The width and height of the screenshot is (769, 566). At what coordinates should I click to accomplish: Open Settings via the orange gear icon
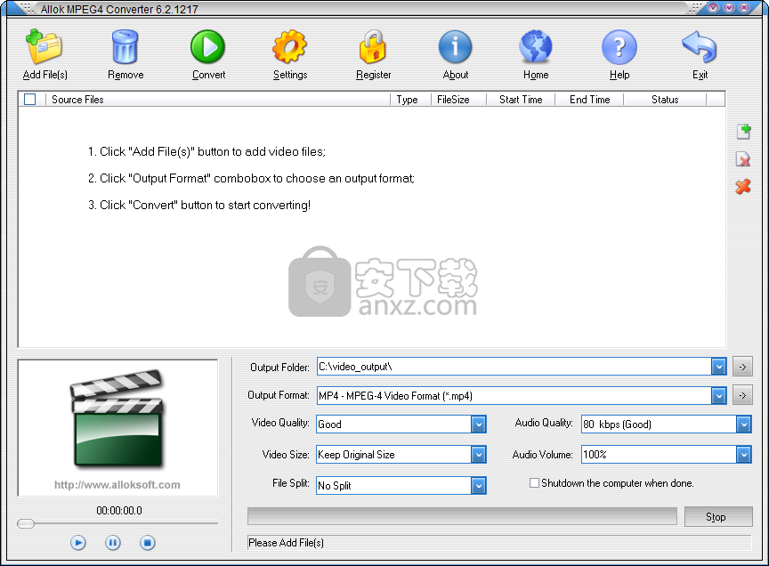pos(289,47)
